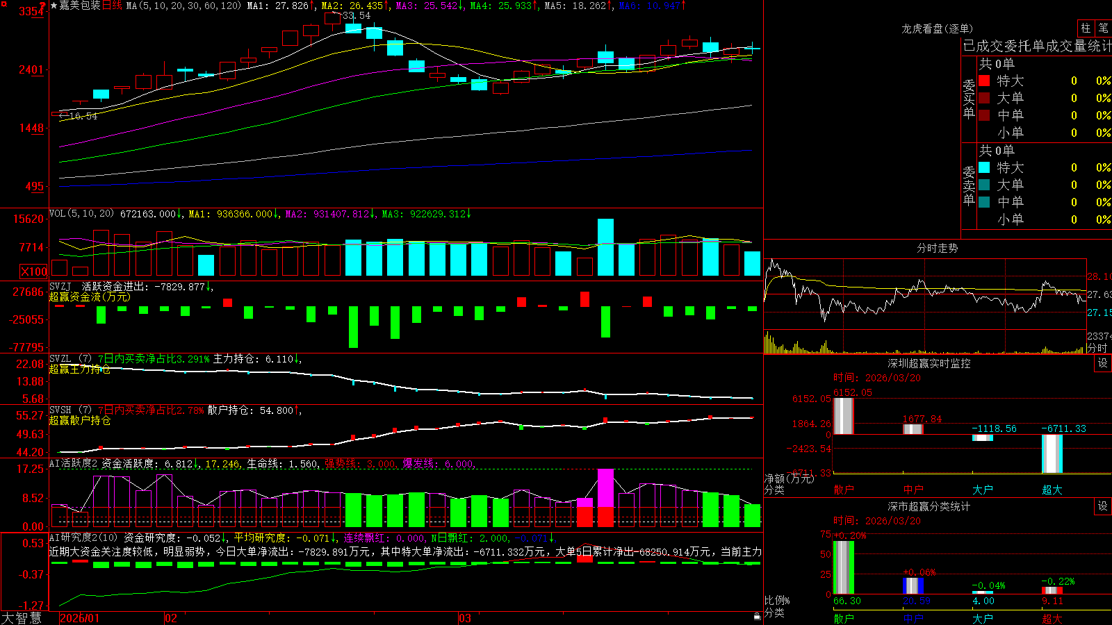Click the 爆发线: 6.000 value
The height and width of the screenshot is (625, 1112).
point(438,464)
